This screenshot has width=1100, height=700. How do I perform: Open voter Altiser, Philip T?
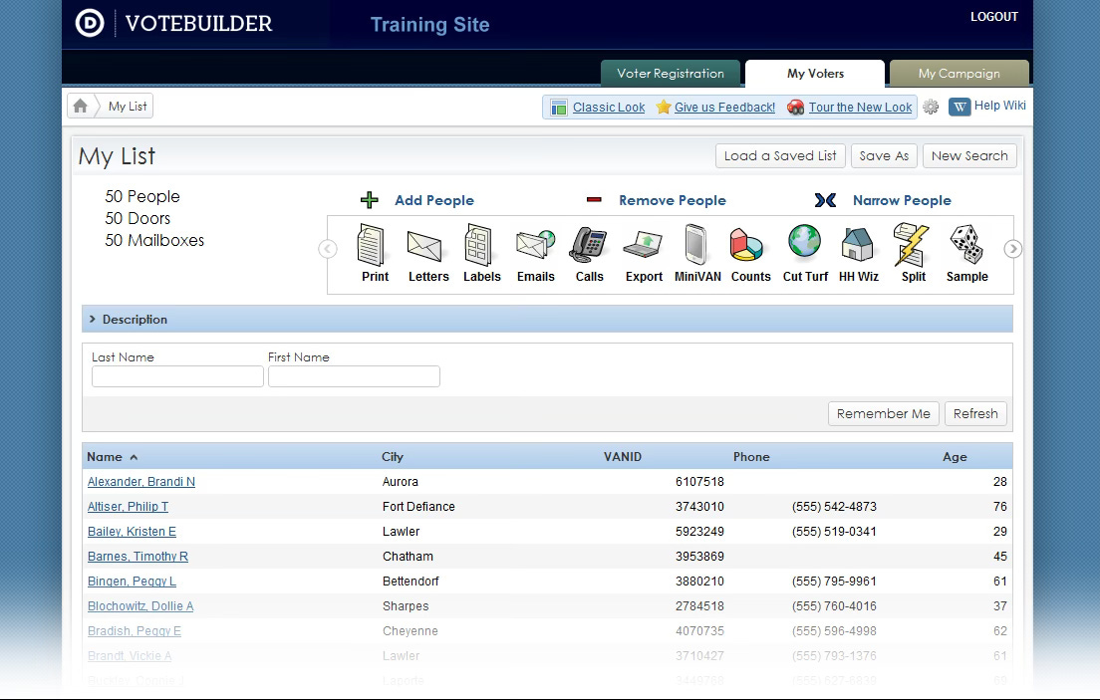coord(128,507)
